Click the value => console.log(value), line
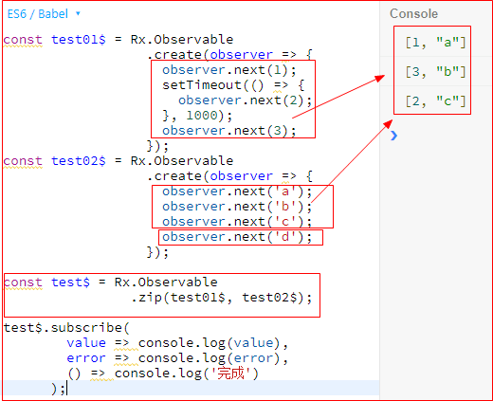This screenshot has height=401, width=493. 177,343
